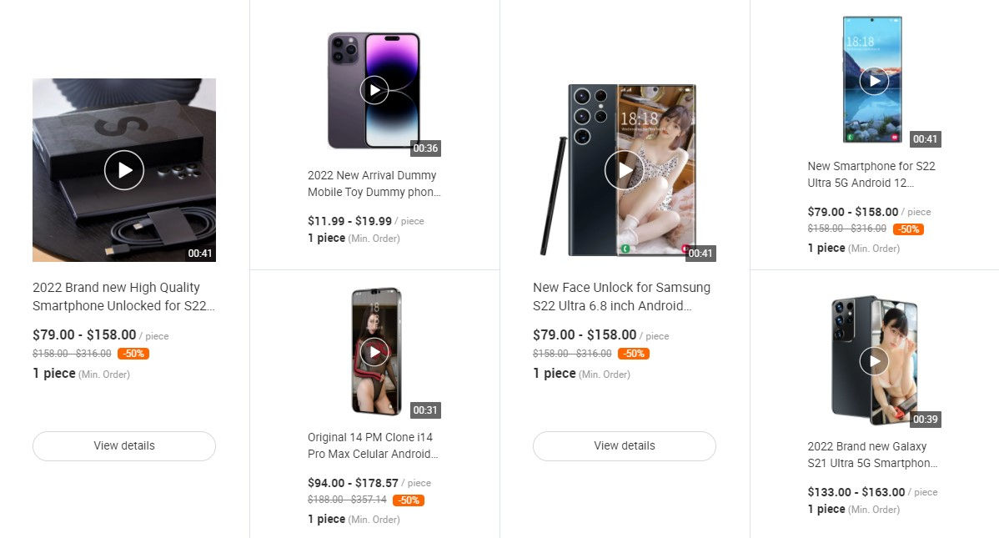Play video on black S22 box thumbnail
The image size is (999, 538).
tap(124, 170)
